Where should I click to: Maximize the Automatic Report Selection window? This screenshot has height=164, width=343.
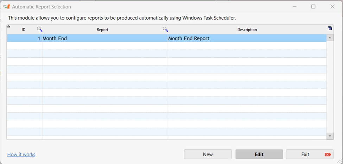coord(313,7)
